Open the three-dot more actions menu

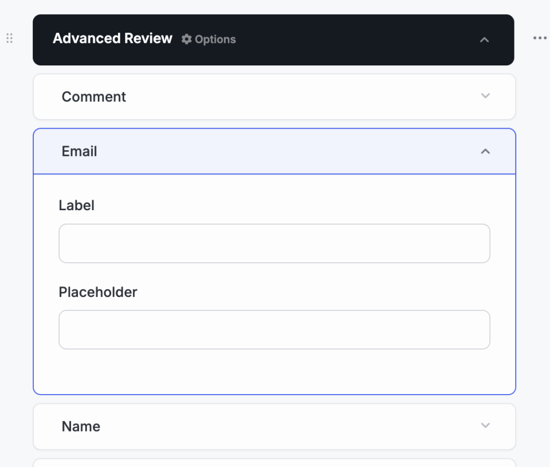pos(539,39)
